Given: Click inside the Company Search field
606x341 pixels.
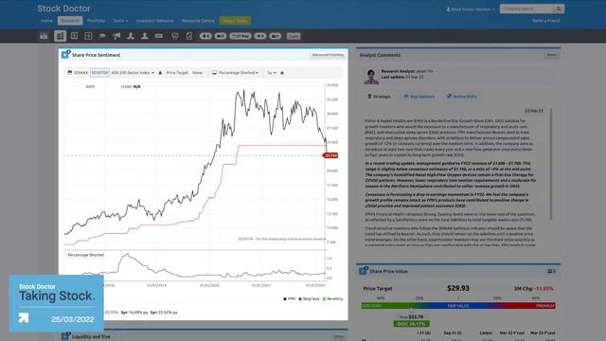Looking at the screenshot, I should [x=527, y=9].
